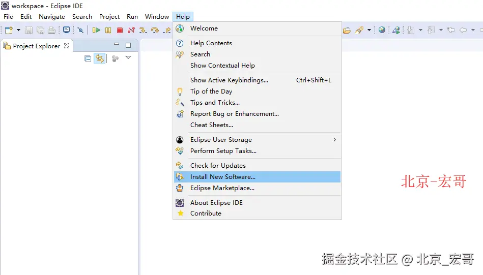Click Collapse All in Project Explorer
Image resolution: width=483 pixels, height=275 pixels.
click(x=88, y=58)
